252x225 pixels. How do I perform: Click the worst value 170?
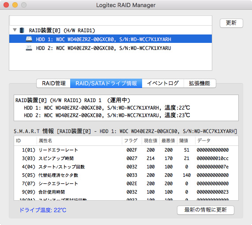click(x=169, y=158)
